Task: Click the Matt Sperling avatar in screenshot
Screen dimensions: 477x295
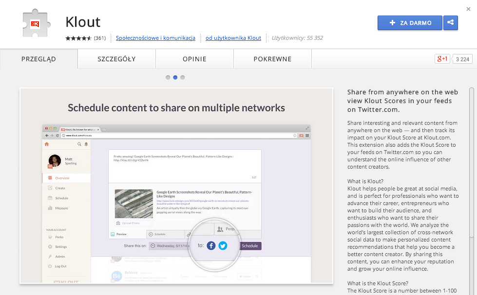Action: tap(55, 161)
